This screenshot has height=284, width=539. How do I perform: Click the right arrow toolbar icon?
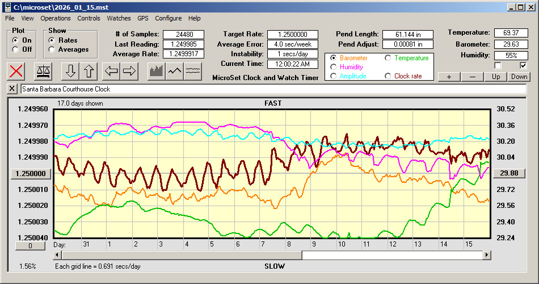pyautogui.click(x=130, y=71)
